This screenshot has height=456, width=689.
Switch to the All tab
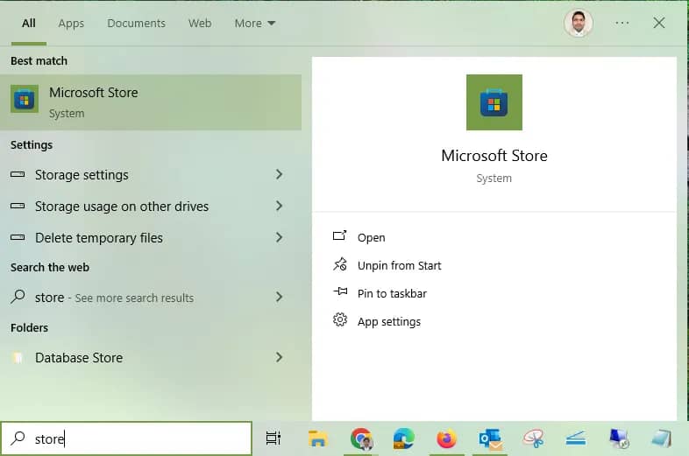(x=29, y=24)
